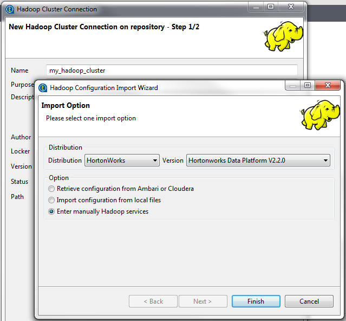This screenshot has width=346, height=321.
Task: Click the Talend icon in Hadoop Cluster Connection title
Action: 10,9
